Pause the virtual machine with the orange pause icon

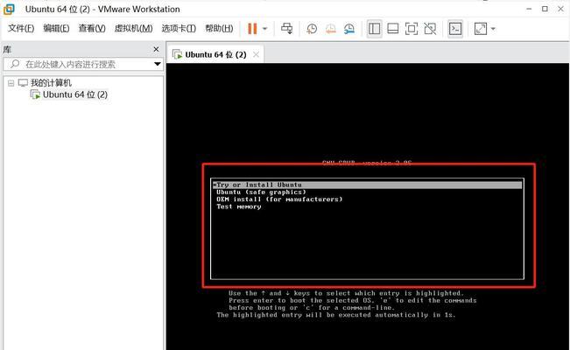click(x=252, y=29)
